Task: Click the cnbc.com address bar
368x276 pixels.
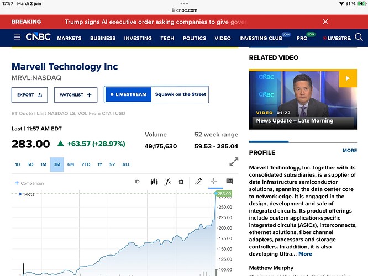Action: tap(185, 10)
